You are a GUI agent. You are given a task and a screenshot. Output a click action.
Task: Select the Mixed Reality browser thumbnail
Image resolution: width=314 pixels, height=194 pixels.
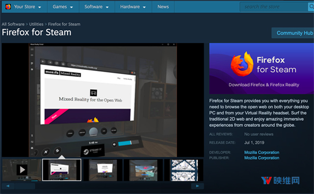(62, 170)
